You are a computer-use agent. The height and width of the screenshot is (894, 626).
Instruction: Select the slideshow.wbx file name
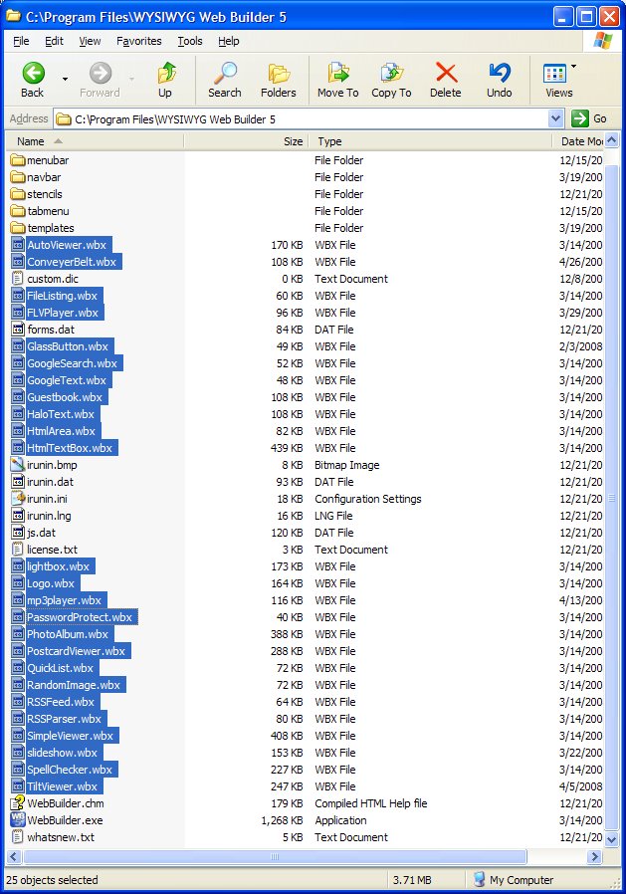point(62,753)
